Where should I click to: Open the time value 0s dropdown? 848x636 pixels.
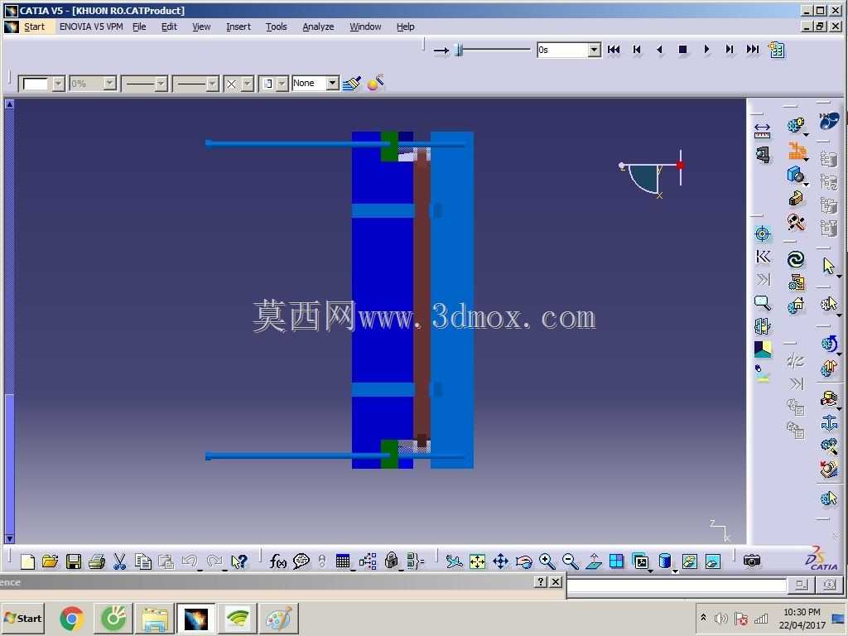(594, 50)
